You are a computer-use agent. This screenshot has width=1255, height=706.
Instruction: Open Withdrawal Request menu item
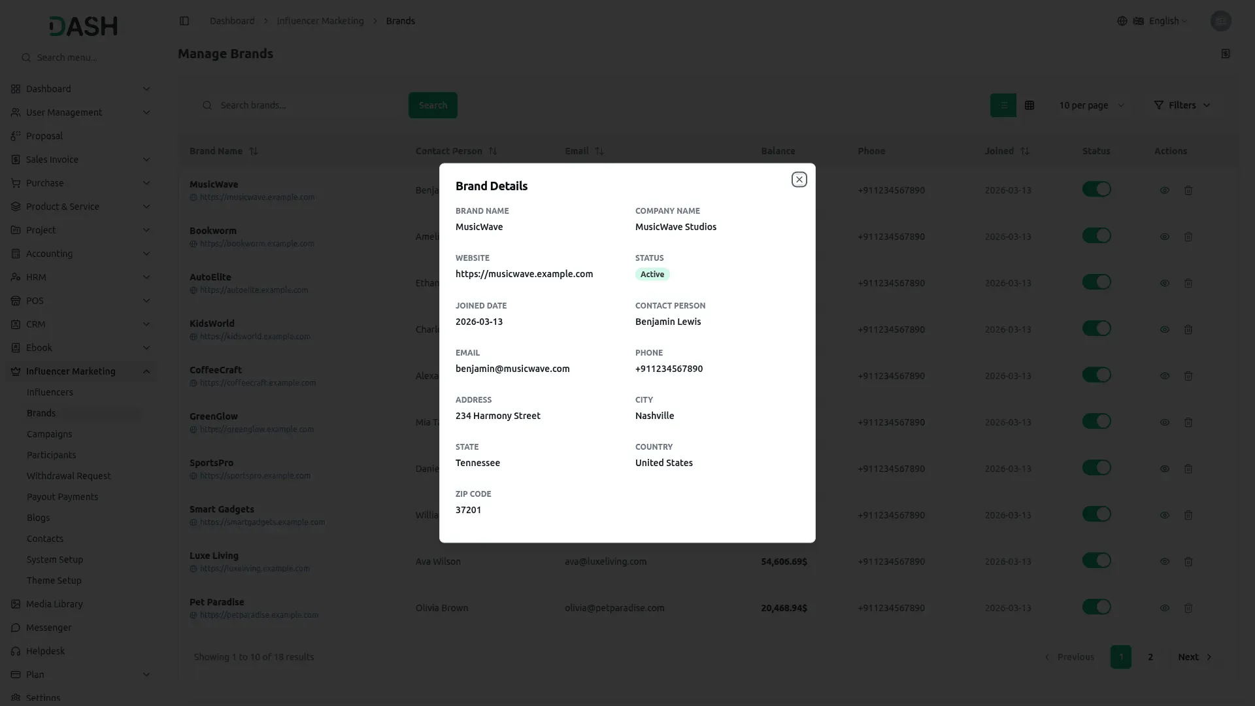coord(69,476)
